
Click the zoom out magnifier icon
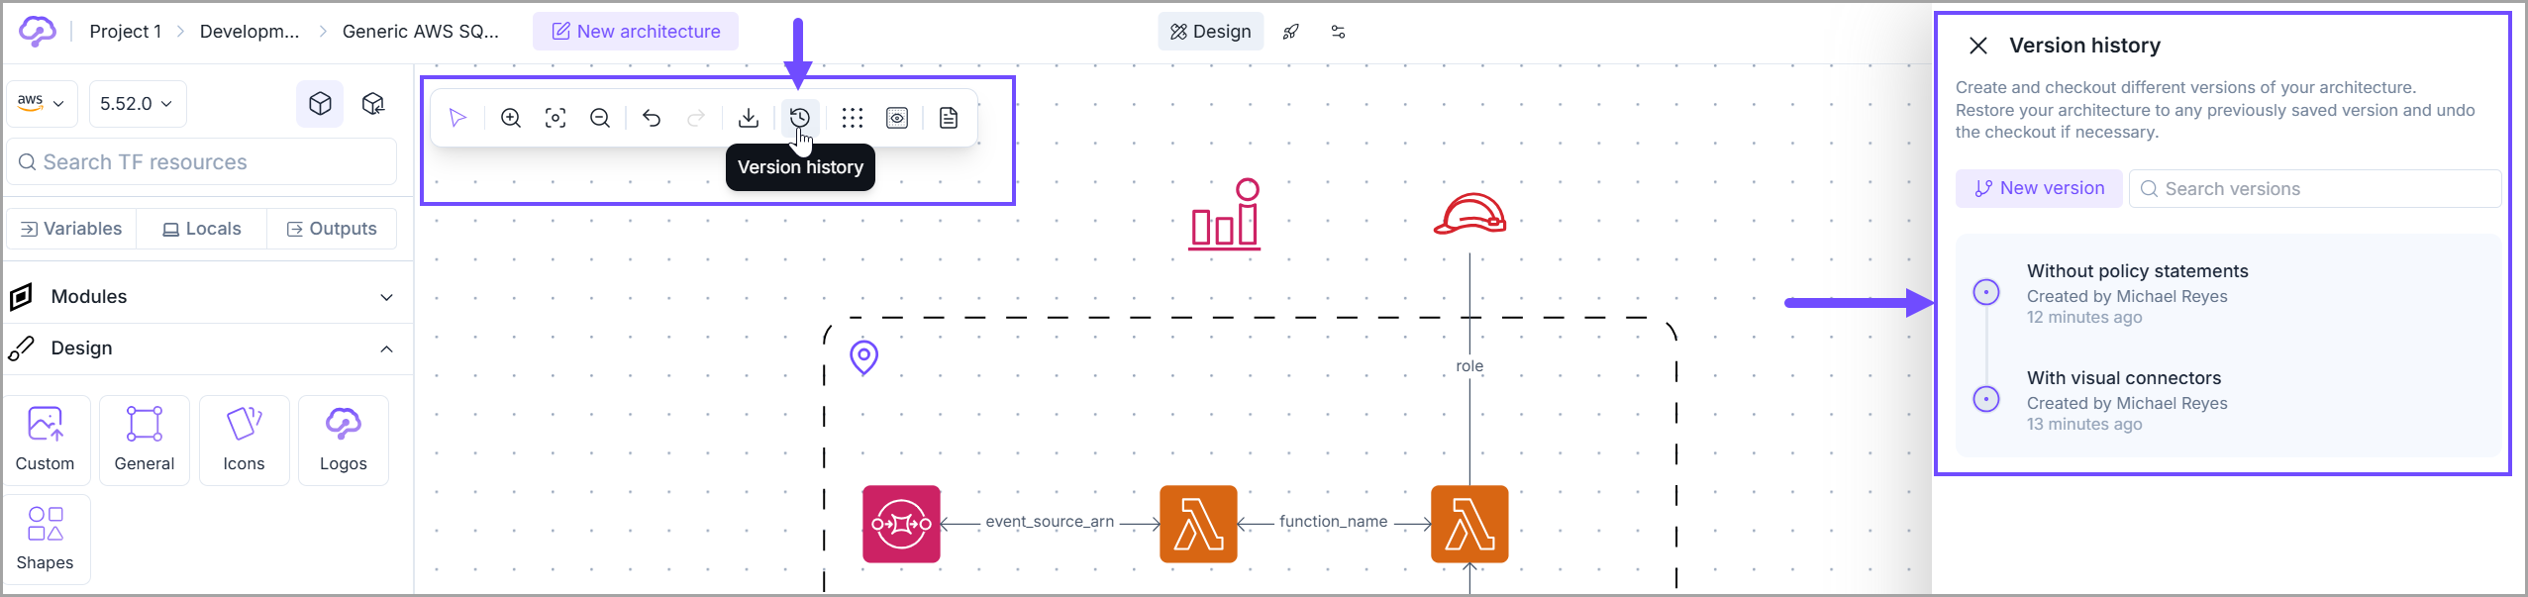[x=600, y=119]
